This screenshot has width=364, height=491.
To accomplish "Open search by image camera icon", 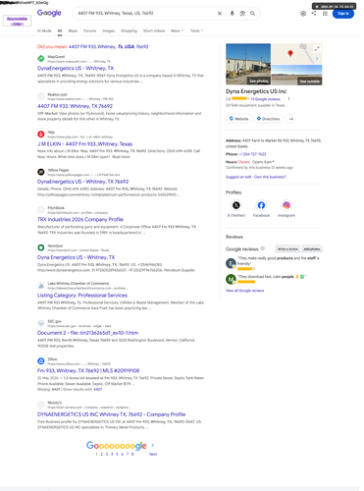I will coord(242,14).
